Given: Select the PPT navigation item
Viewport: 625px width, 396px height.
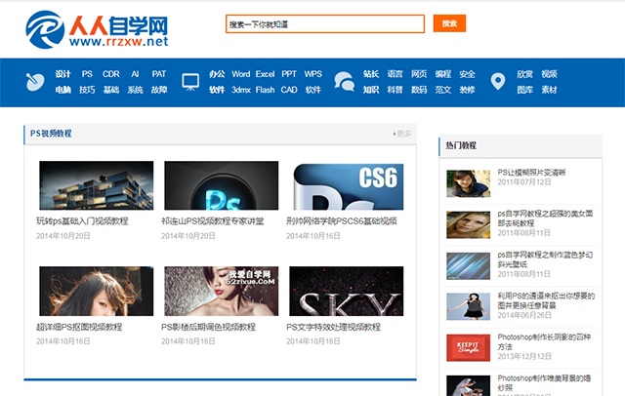Looking at the screenshot, I should coord(289,74).
